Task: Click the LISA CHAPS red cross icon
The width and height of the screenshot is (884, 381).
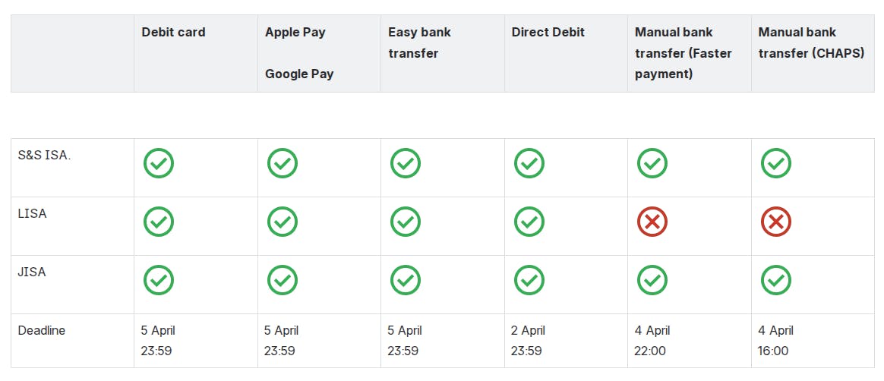Action: point(776,222)
